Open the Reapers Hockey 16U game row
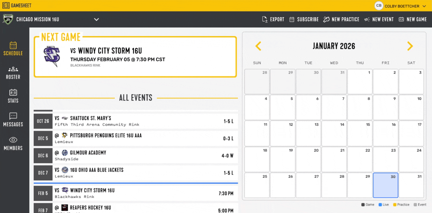Screen dimensions: 432x213 tap(136, 208)
